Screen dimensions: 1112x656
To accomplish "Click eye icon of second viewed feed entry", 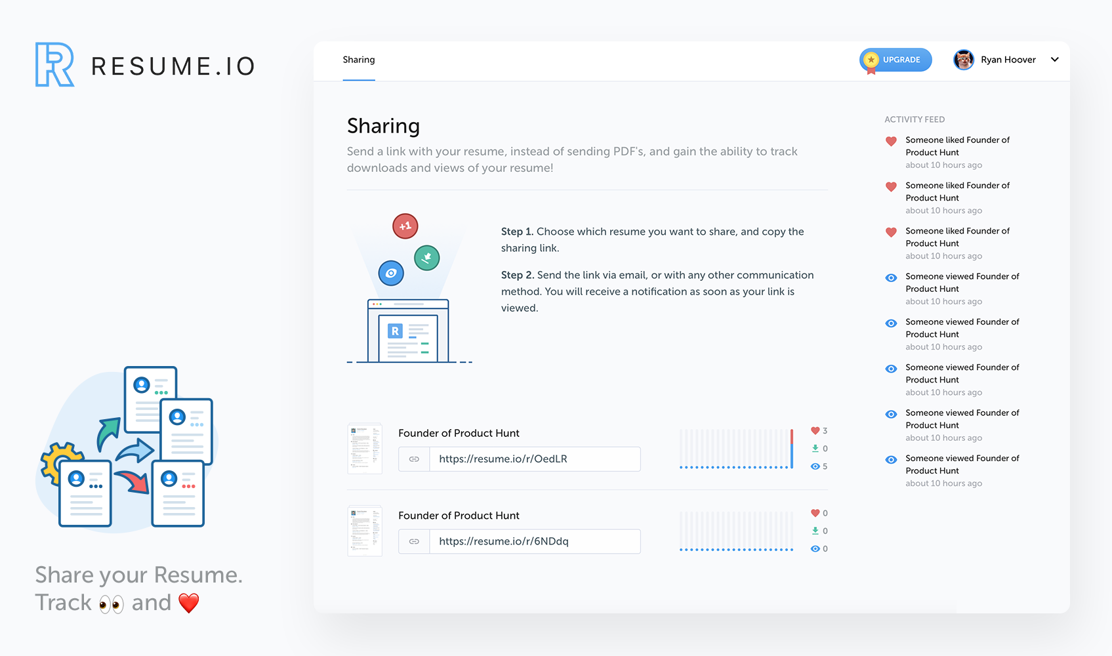I will point(891,323).
